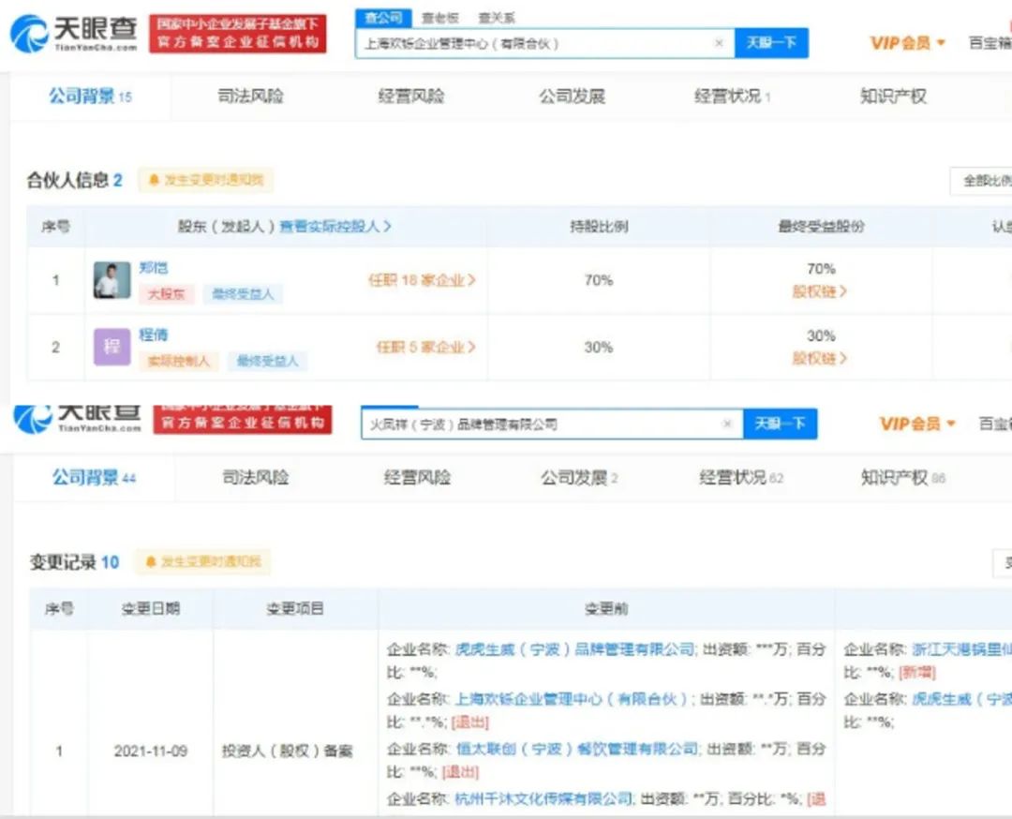Open 司法风险 tab next to 公司背景 44
The height and width of the screenshot is (819, 1012).
click(256, 478)
